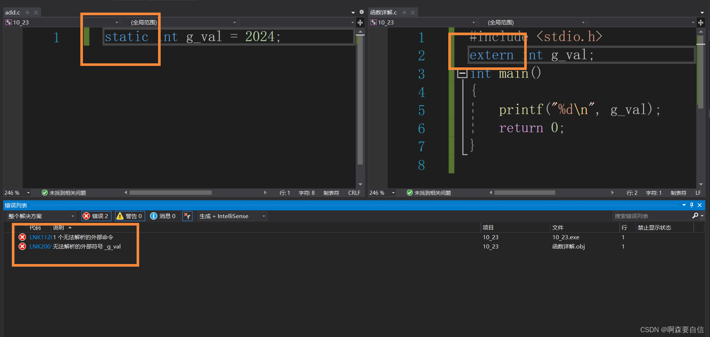Open the 生成 + IntelliSense dropdown

(232, 216)
